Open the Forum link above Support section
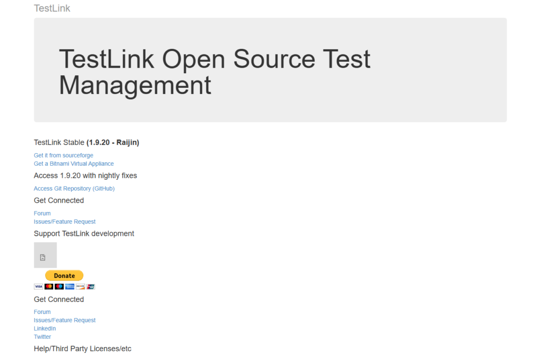Image resolution: width=533 pixels, height=357 pixels. (42, 214)
